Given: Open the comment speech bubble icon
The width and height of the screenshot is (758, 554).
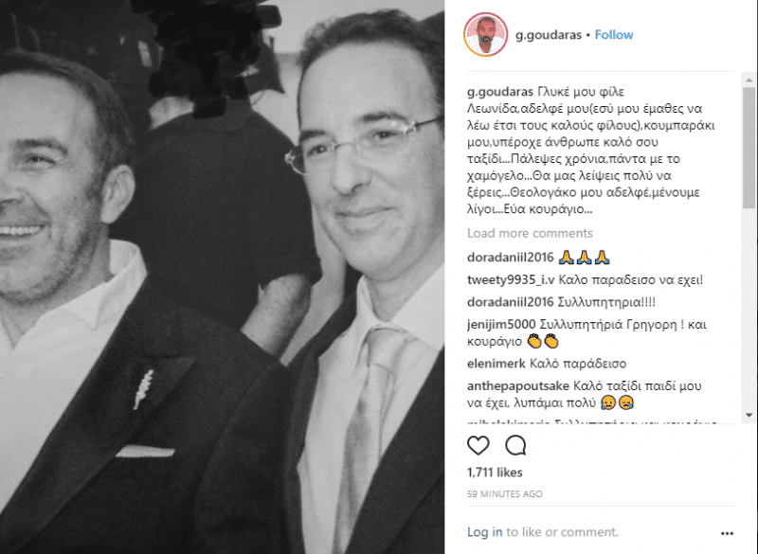Looking at the screenshot, I should pyautogui.click(x=515, y=445).
